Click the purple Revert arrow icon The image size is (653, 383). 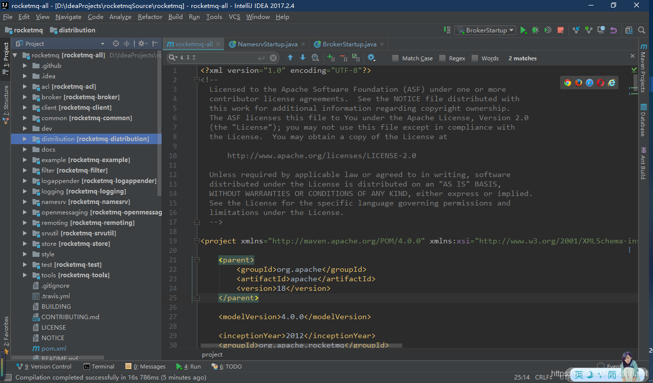(613, 30)
